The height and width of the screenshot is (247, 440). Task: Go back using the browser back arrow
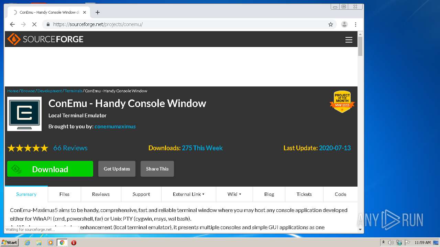[12, 24]
